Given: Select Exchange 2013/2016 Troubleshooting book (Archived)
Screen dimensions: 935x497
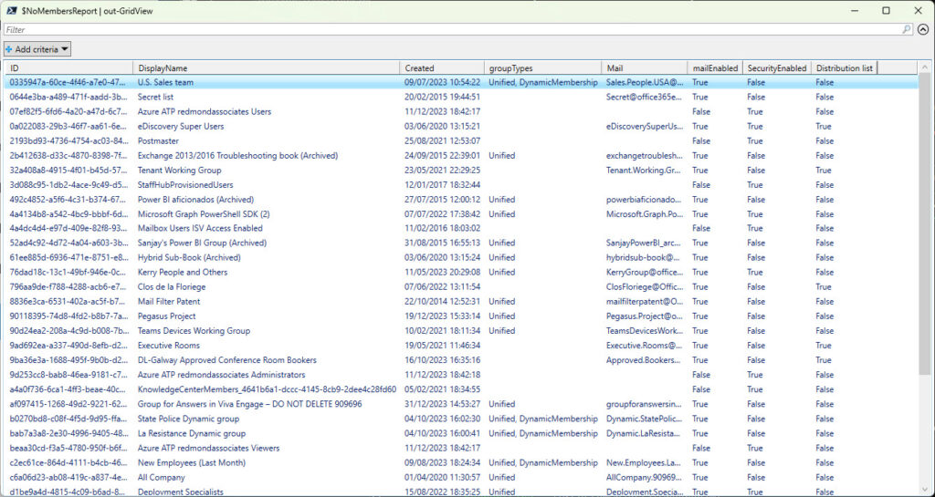Looking at the screenshot, I should 461,155.
